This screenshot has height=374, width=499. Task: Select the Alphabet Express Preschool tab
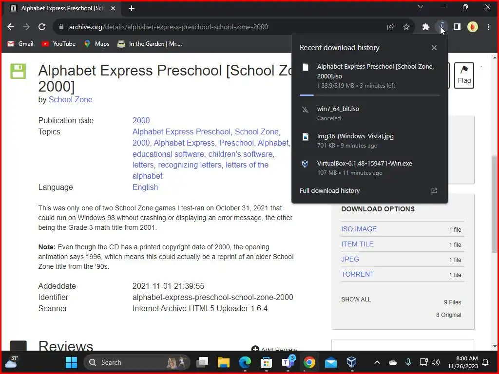pyautogui.click(x=61, y=8)
